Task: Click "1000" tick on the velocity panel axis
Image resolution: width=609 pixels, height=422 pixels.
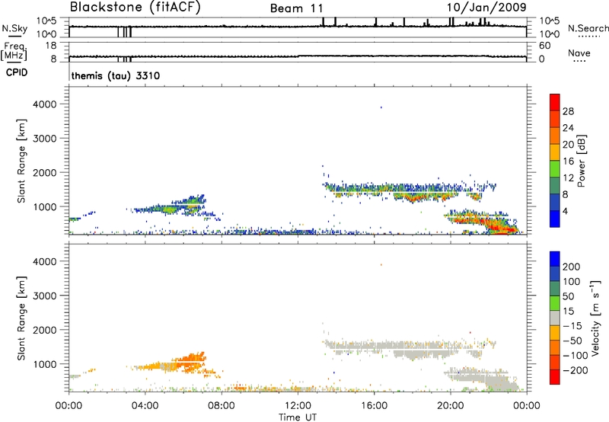Action: click(x=45, y=364)
